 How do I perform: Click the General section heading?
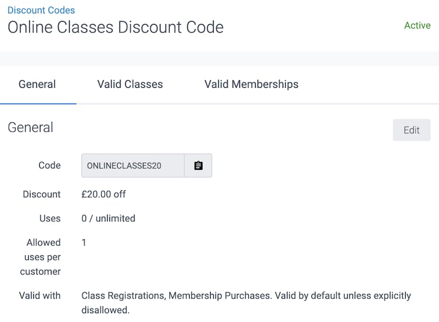click(x=30, y=128)
